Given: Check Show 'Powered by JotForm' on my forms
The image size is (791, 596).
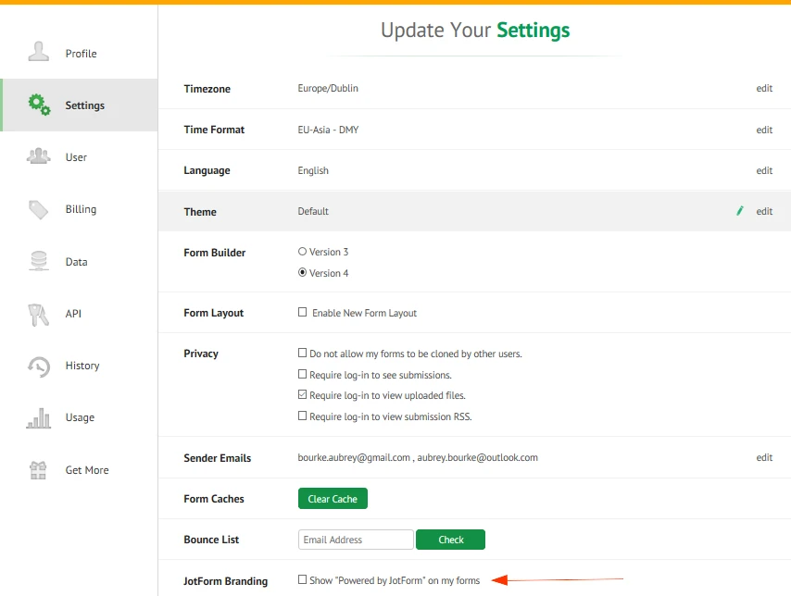Looking at the screenshot, I should coord(302,580).
